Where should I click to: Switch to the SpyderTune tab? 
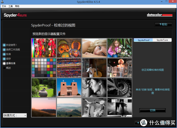click(x=162, y=40)
